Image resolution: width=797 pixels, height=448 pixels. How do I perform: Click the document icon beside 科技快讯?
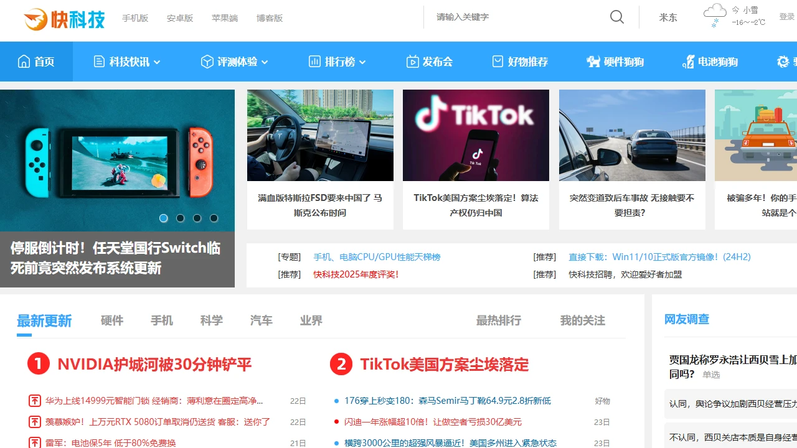[x=98, y=62]
